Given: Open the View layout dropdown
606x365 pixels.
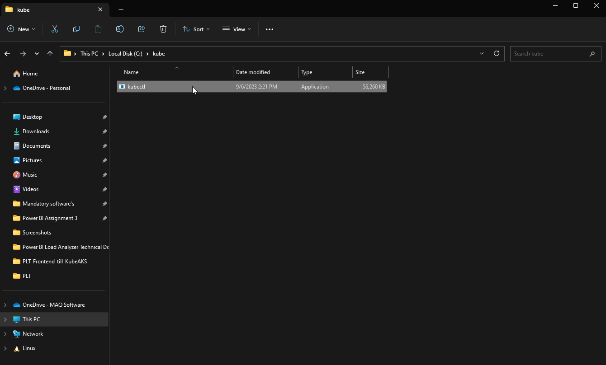Looking at the screenshot, I should coord(237,29).
